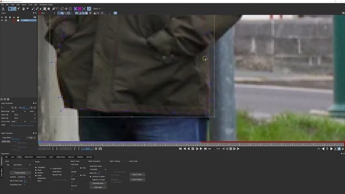The height and width of the screenshot is (194, 345).
Task: Stop playback
Action: coord(193,149)
